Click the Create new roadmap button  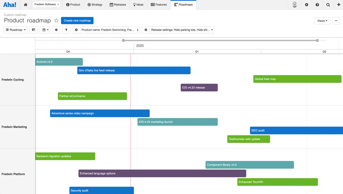coord(77,21)
